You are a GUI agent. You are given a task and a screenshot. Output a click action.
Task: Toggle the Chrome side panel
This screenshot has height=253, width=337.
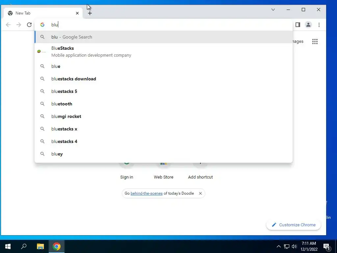tap(298, 25)
